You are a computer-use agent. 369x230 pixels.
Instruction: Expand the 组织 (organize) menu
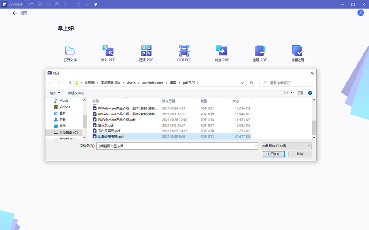[55, 93]
